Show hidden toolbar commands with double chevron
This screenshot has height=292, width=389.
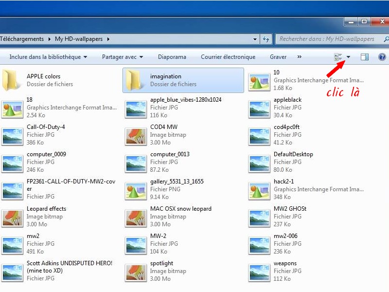299,57
